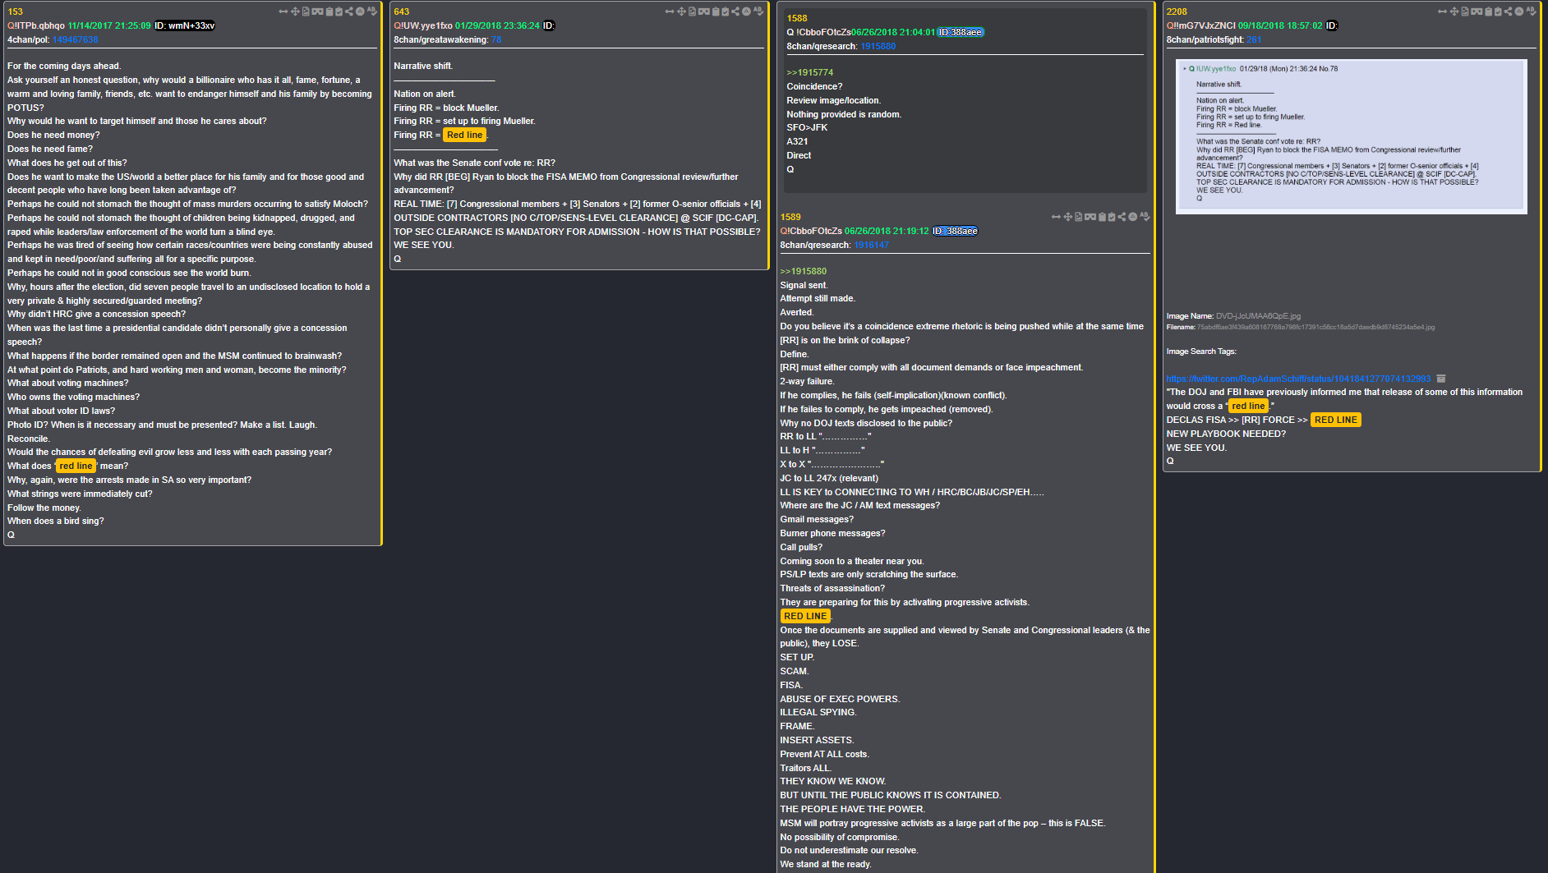Click the clipboard icon on post 1589
Viewport: 1548px width, 873px height.
click(1102, 217)
